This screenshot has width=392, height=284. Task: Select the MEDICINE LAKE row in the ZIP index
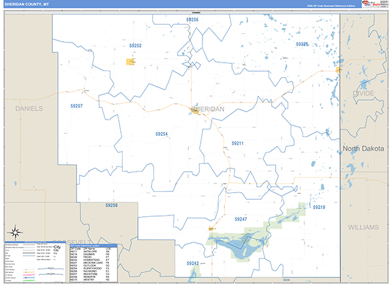93,262
